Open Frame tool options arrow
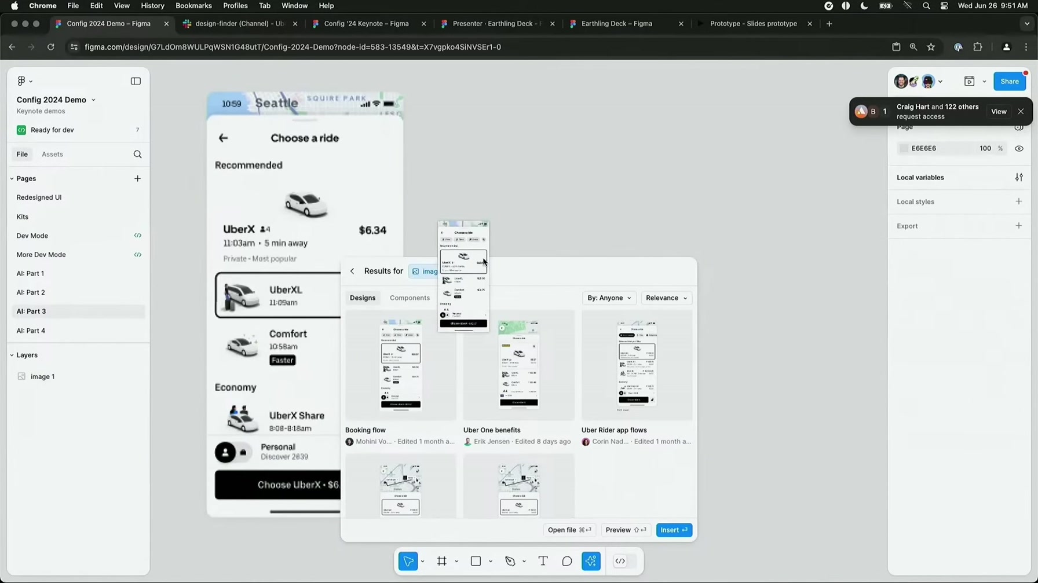Viewport: 1038px width, 583px height. (x=456, y=562)
